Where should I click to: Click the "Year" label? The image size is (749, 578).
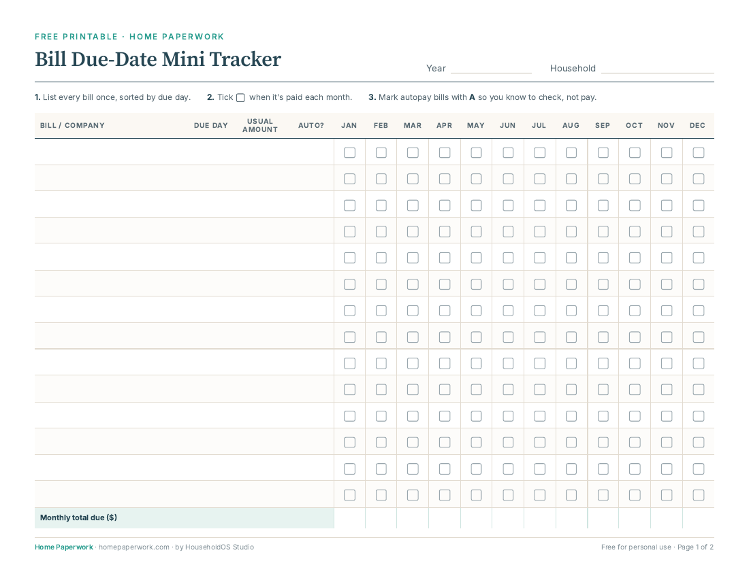click(436, 68)
